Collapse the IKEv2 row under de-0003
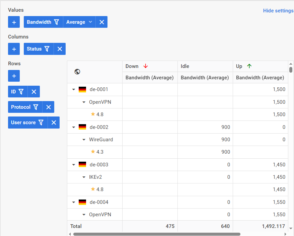Screen dimensions: 294x236 pos(84,177)
